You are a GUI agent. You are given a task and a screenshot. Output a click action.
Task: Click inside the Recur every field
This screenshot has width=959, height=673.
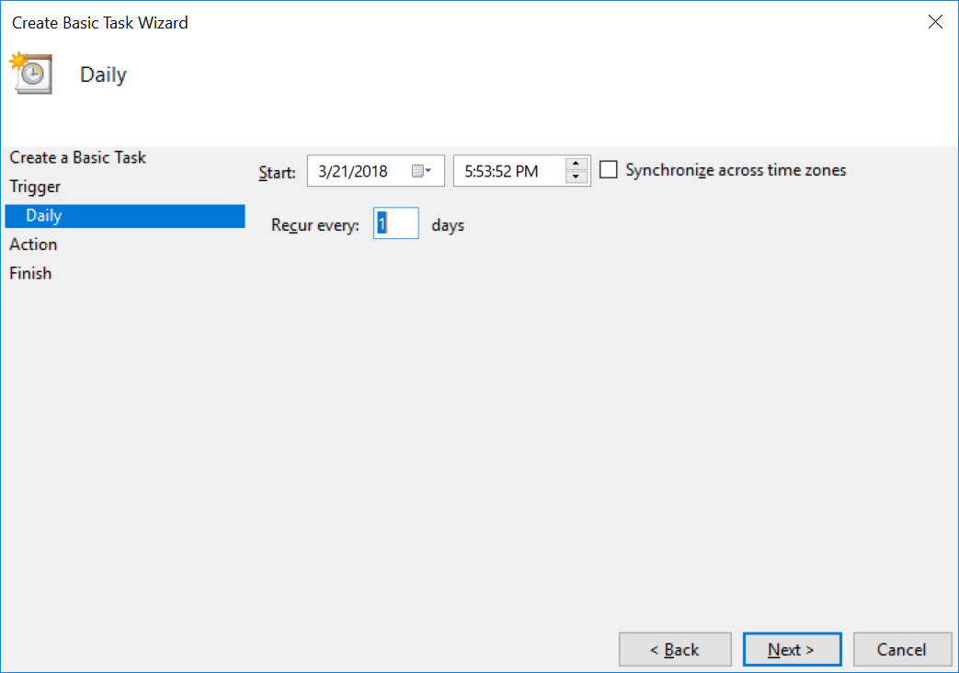tap(395, 222)
